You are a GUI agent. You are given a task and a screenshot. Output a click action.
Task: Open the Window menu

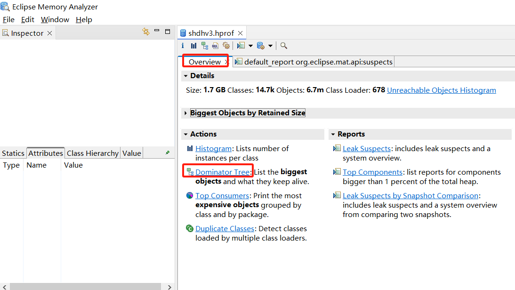tap(55, 20)
